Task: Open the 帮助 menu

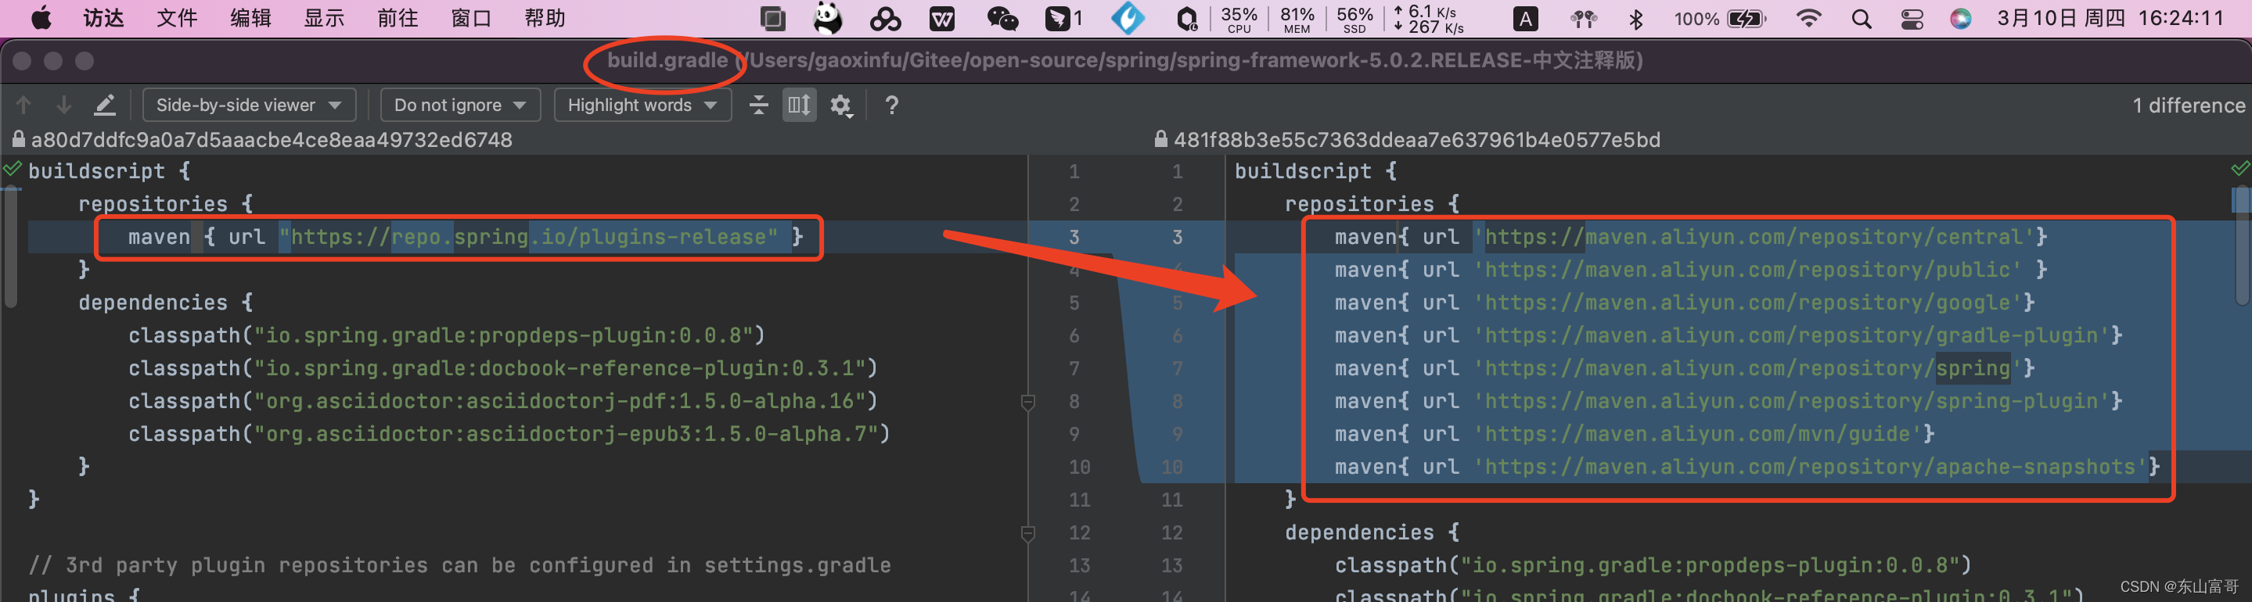Action: point(544,17)
